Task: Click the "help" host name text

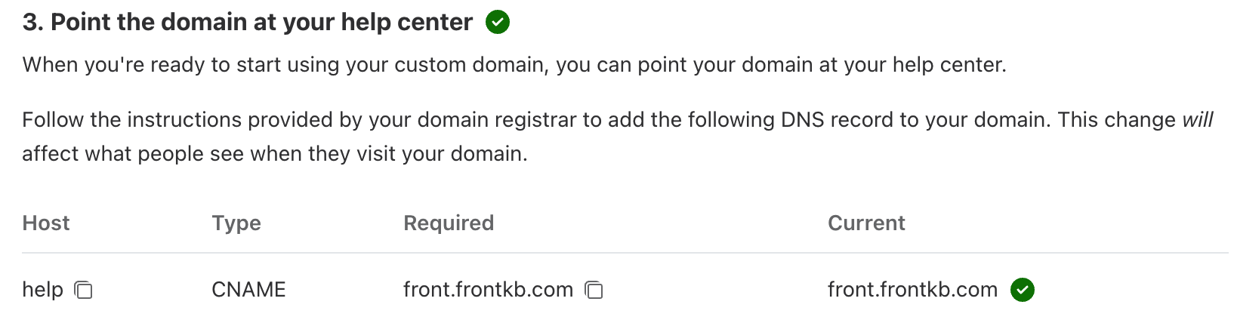Action: click(x=43, y=290)
